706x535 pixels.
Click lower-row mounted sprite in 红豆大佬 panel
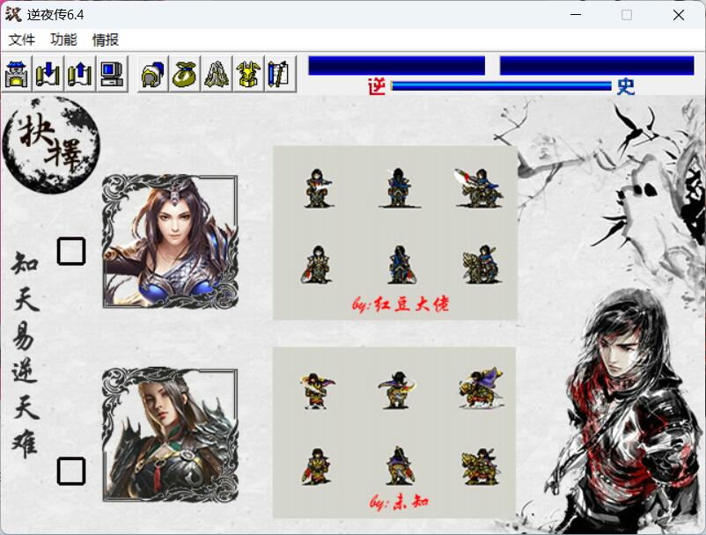(x=482, y=265)
